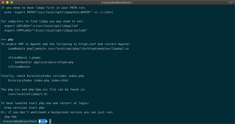
Task: Click the bold php heading line
Action: tap(11, 40)
